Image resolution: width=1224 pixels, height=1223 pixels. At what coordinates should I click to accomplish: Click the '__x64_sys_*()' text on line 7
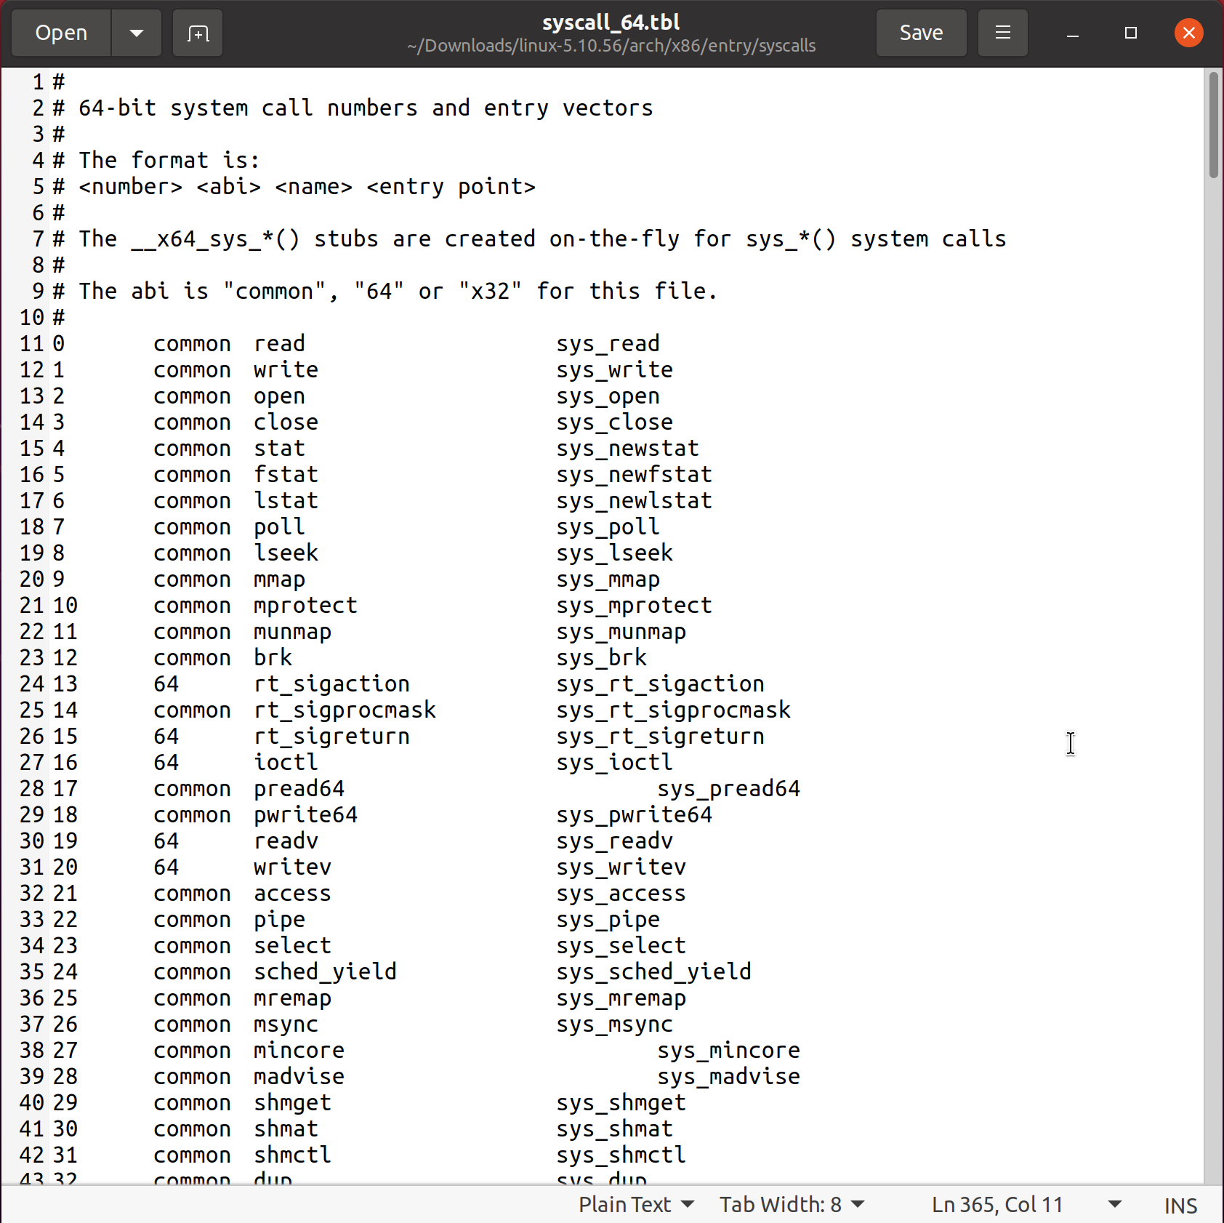(x=215, y=238)
